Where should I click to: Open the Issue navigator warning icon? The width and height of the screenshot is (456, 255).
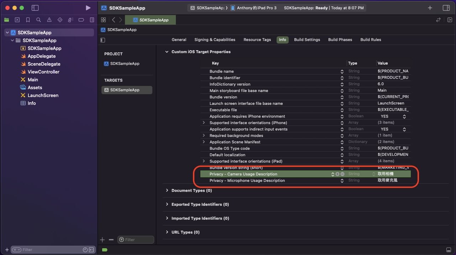coord(49,20)
